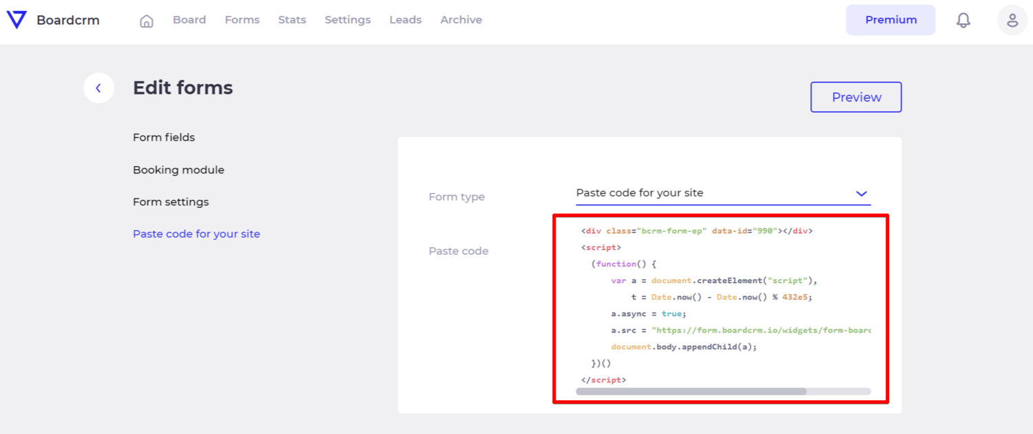Viewport: 1033px width, 434px height.
Task: Open notifications bell icon
Action: (x=963, y=20)
